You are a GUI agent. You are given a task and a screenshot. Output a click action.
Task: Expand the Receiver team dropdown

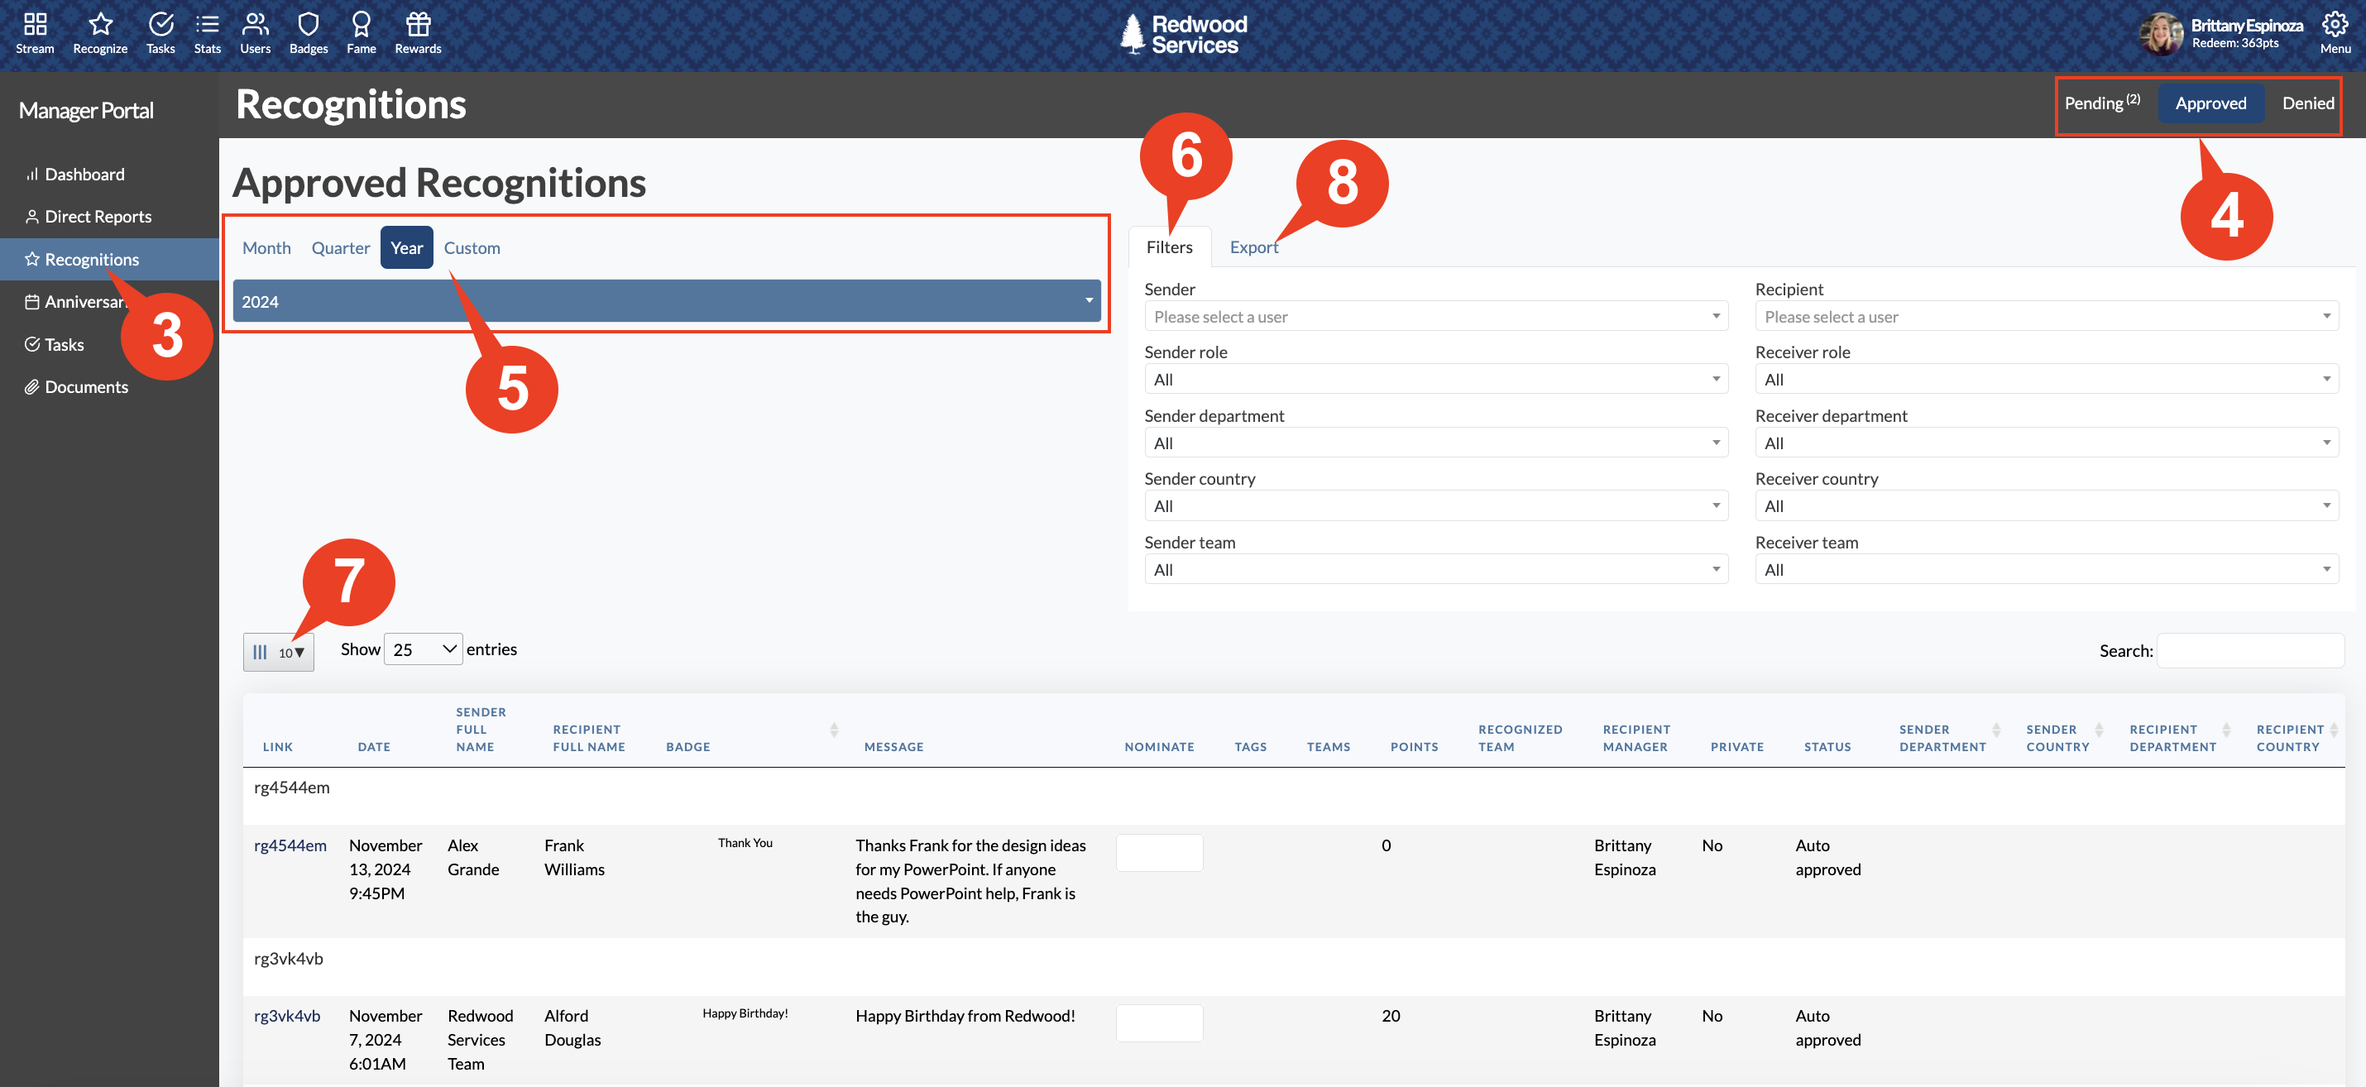pyautogui.click(x=2047, y=569)
